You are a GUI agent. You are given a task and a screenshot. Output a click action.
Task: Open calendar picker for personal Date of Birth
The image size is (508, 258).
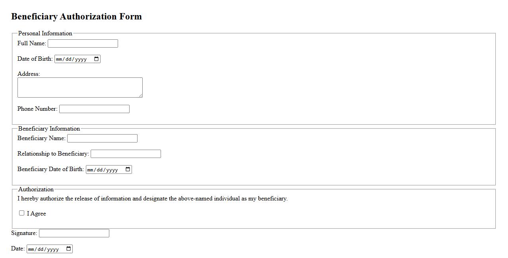[96, 59]
